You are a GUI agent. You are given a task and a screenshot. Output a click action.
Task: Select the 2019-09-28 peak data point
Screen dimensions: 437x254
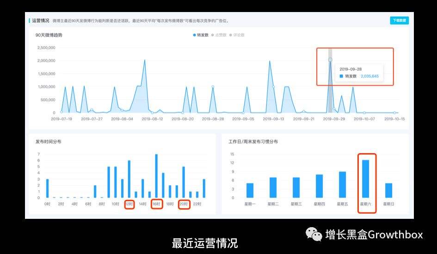coord(330,60)
